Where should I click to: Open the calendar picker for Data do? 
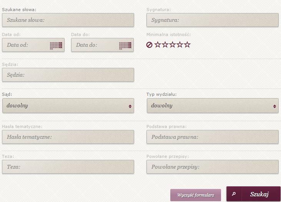[125, 45]
